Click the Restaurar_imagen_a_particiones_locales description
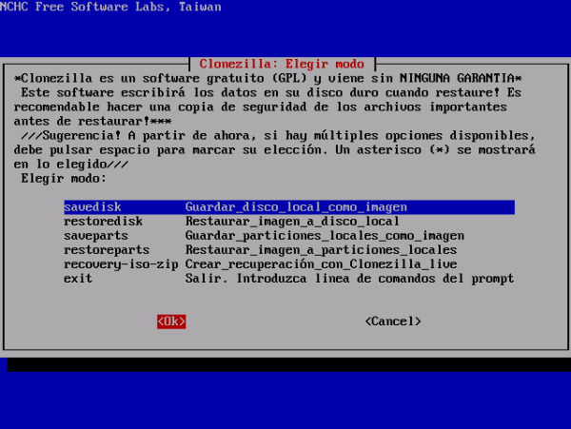This screenshot has height=429, width=571. [x=321, y=249]
